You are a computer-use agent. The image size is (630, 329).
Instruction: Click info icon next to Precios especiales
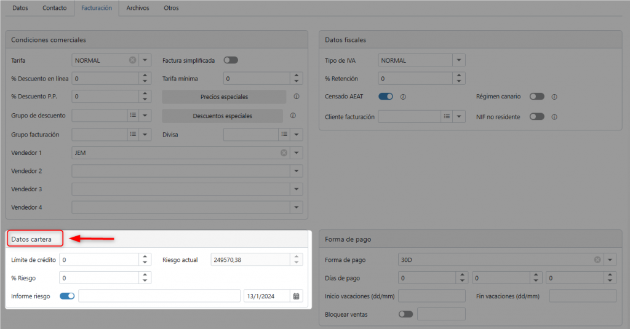tap(296, 97)
